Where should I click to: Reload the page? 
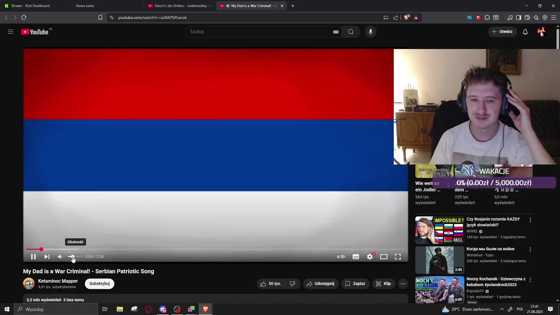click(x=24, y=17)
